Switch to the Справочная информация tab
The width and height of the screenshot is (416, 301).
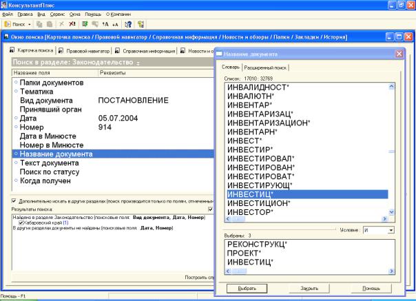(x=149, y=51)
